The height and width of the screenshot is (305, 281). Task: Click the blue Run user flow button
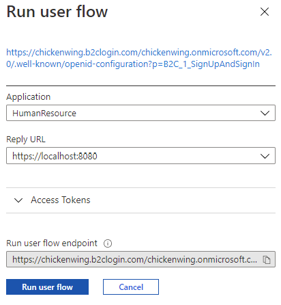[47, 287]
